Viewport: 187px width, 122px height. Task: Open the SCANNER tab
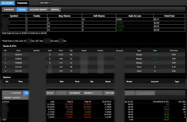(x=75, y=93)
